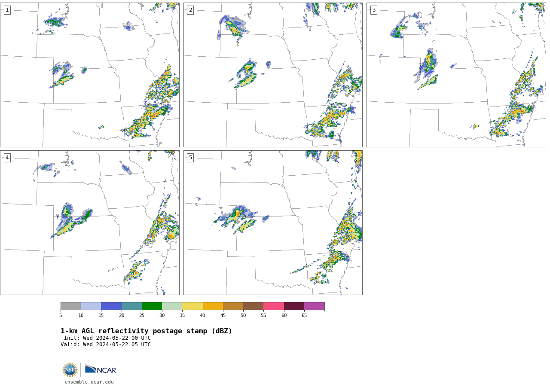Image resolution: width=550 pixels, height=387 pixels.
Task: Click the colorbar tick label 30
Action: [x=162, y=315]
